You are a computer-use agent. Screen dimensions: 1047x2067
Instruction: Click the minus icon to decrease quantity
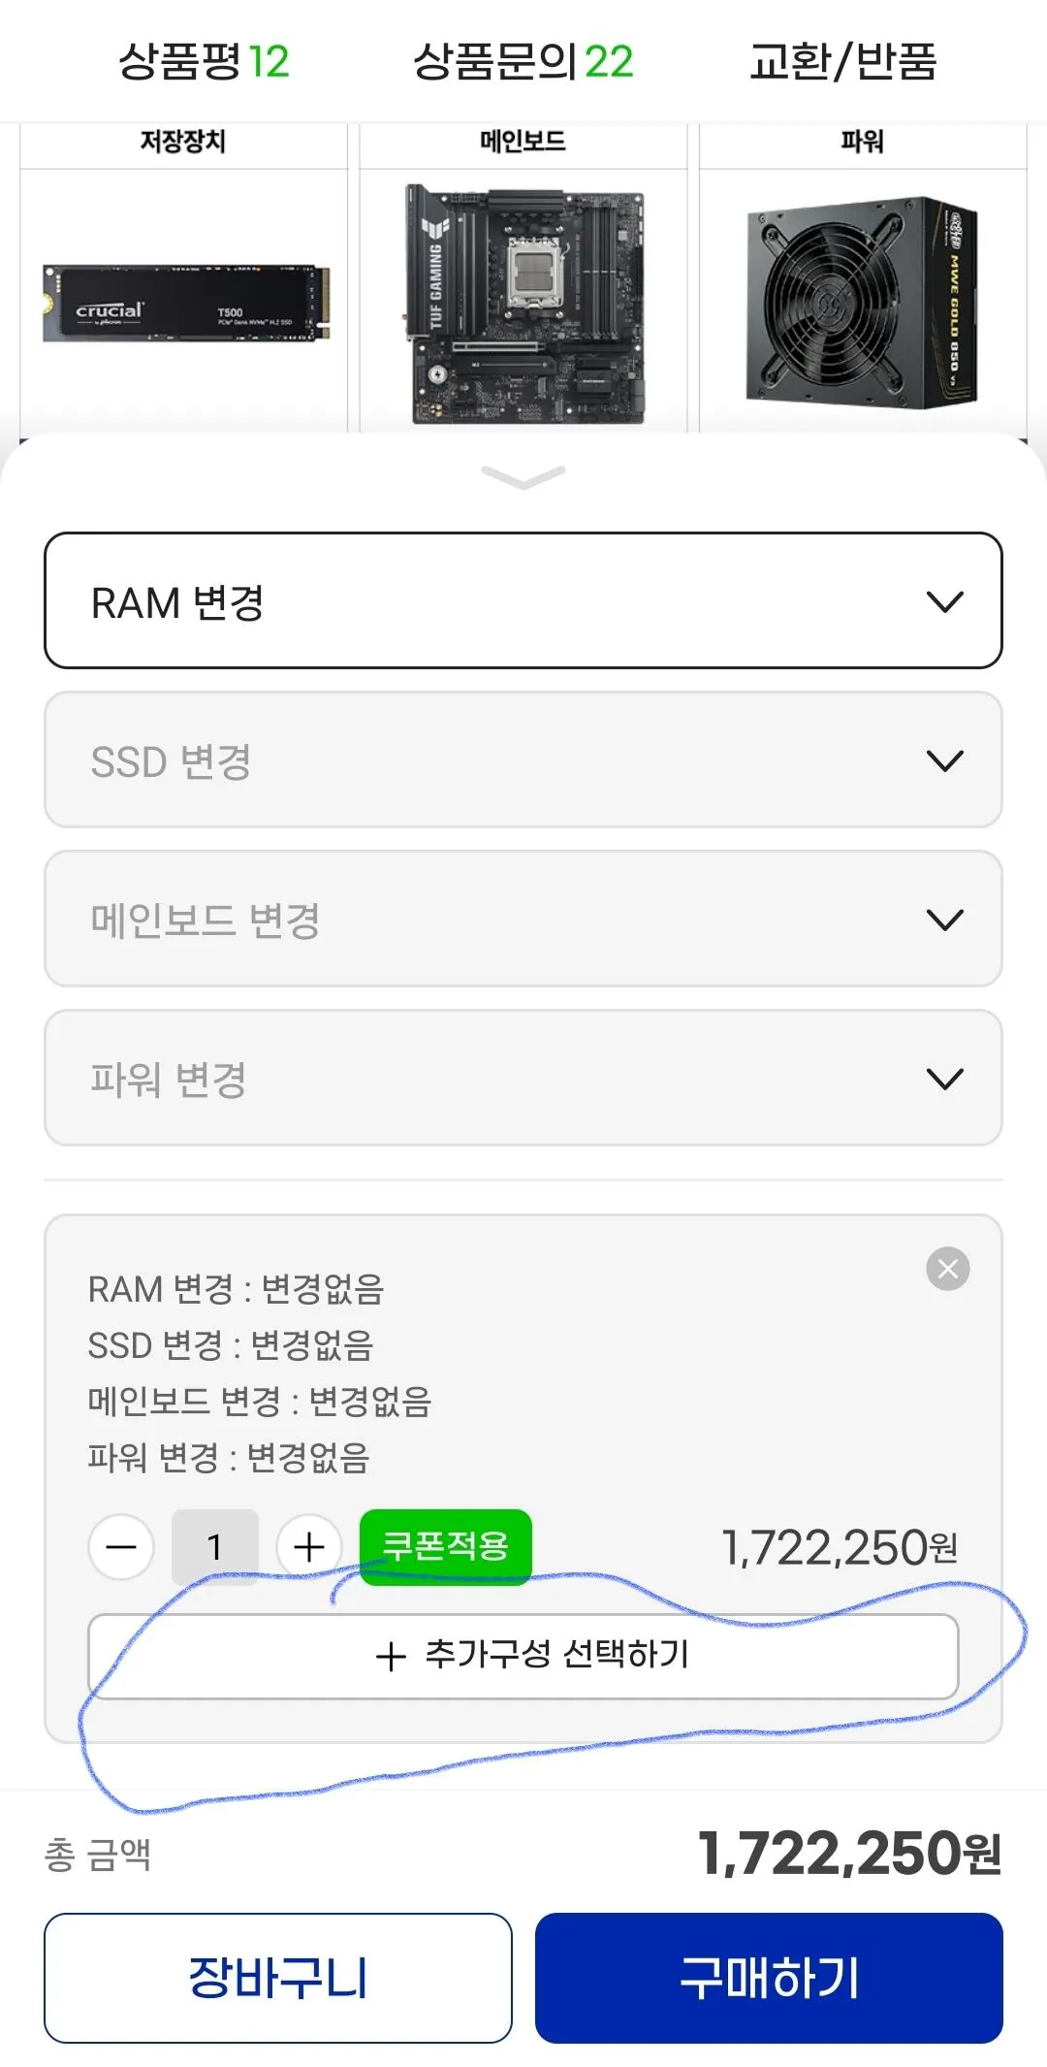point(120,1545)
